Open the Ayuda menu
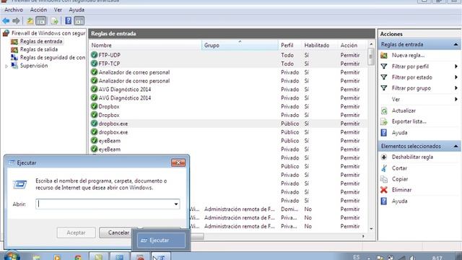Viewport: 462px width, 260px height. [77, 9]
